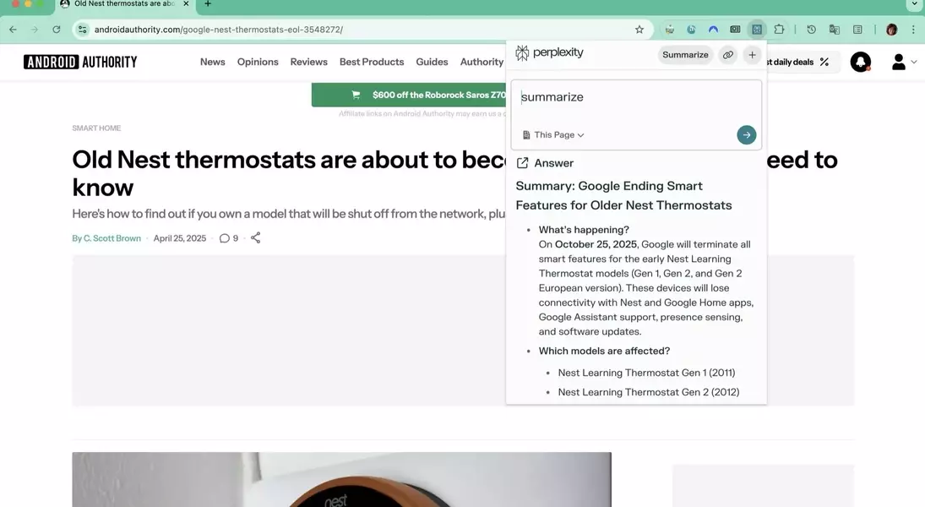Click the first robot-like extension icon
This screenshot has height=507, width=925.
click(670, 29)
